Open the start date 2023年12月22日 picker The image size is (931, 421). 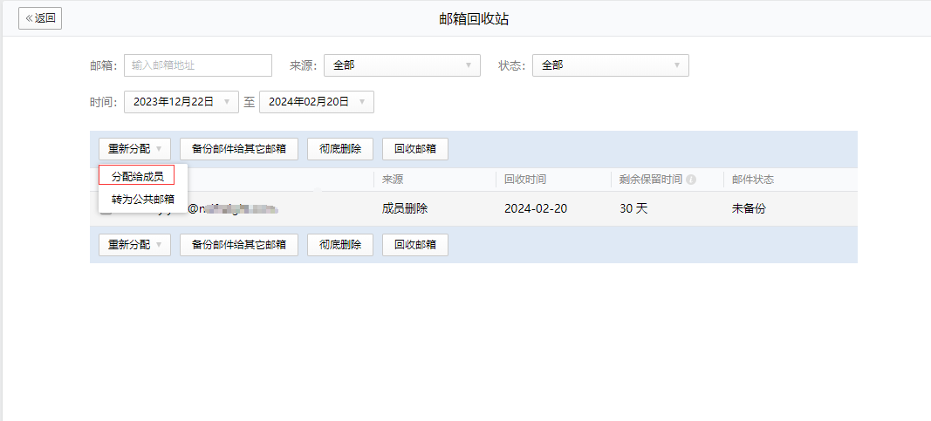181,102
